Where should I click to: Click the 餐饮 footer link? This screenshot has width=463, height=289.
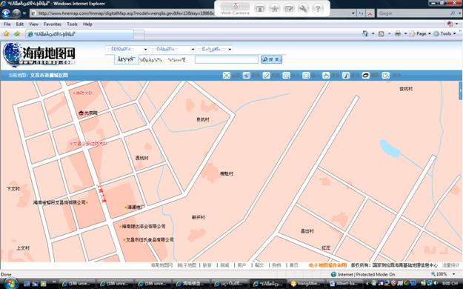[259, 265]
